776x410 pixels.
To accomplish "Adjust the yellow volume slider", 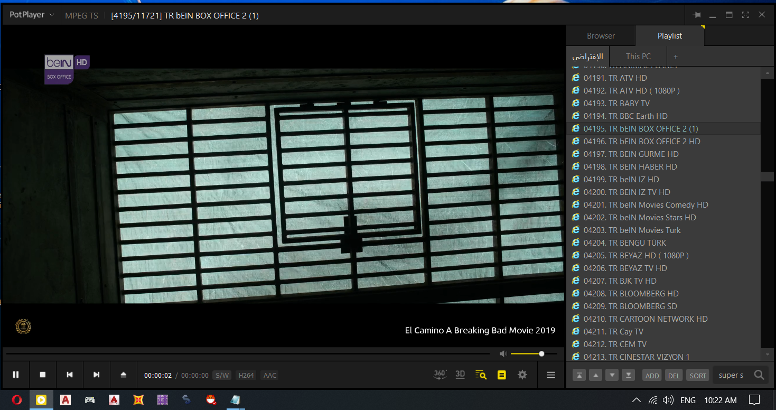I will tap(534, 353).
